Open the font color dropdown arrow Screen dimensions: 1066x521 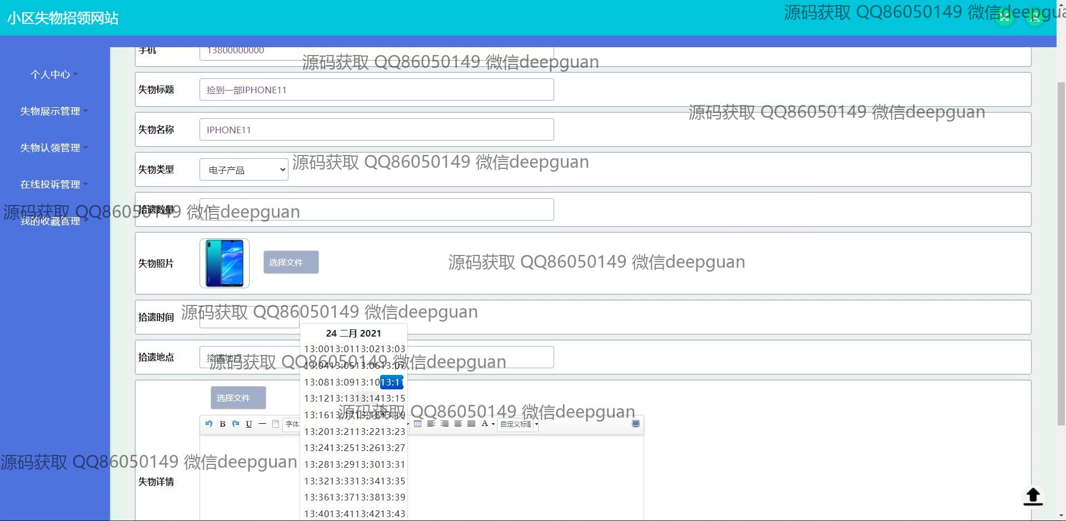pyautogui.click(x=493, y=424)
